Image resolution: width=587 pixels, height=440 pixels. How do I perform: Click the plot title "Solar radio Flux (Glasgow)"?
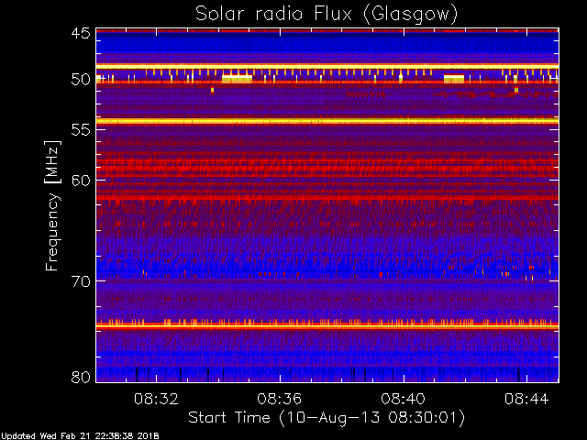coord(327,15)
